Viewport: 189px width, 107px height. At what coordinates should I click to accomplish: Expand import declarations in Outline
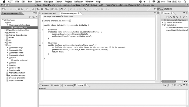pyautogui.click(x=163, y=22)
